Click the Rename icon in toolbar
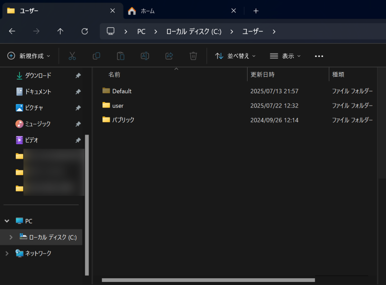This screenshot has height=285, width=386. coord(145,56)
